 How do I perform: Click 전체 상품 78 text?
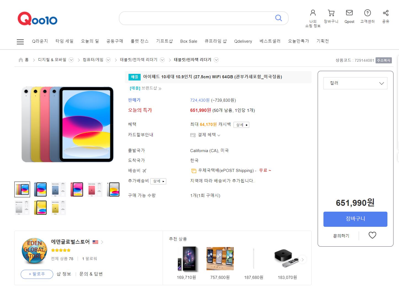coord(62,259)
